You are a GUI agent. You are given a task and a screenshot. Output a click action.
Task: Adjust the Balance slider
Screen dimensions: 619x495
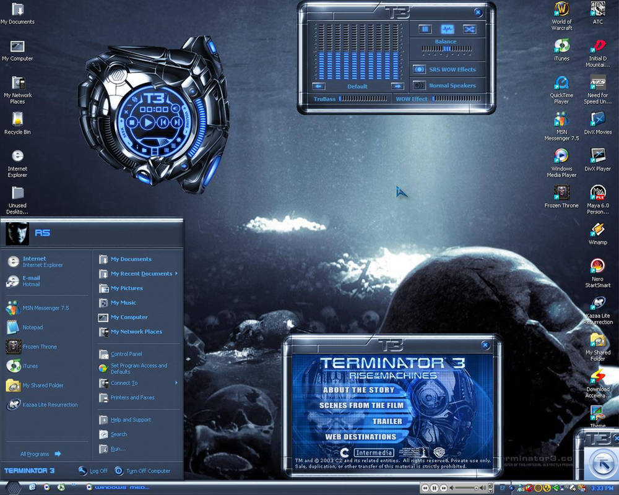coord(446,49)
